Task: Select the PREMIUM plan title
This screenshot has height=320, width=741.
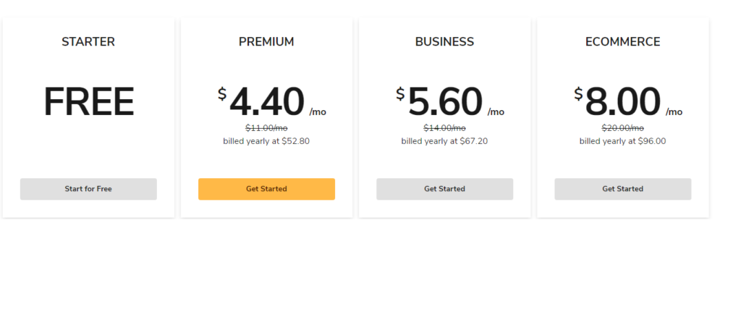Action: pyautogui.click(x=266, y=42)
